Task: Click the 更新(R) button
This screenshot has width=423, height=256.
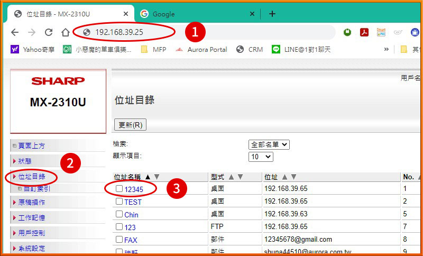Action: 130,125
